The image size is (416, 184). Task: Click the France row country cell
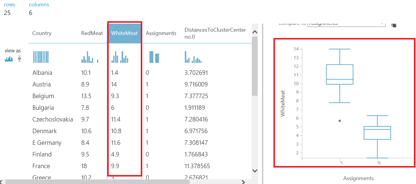coord(41,166)
